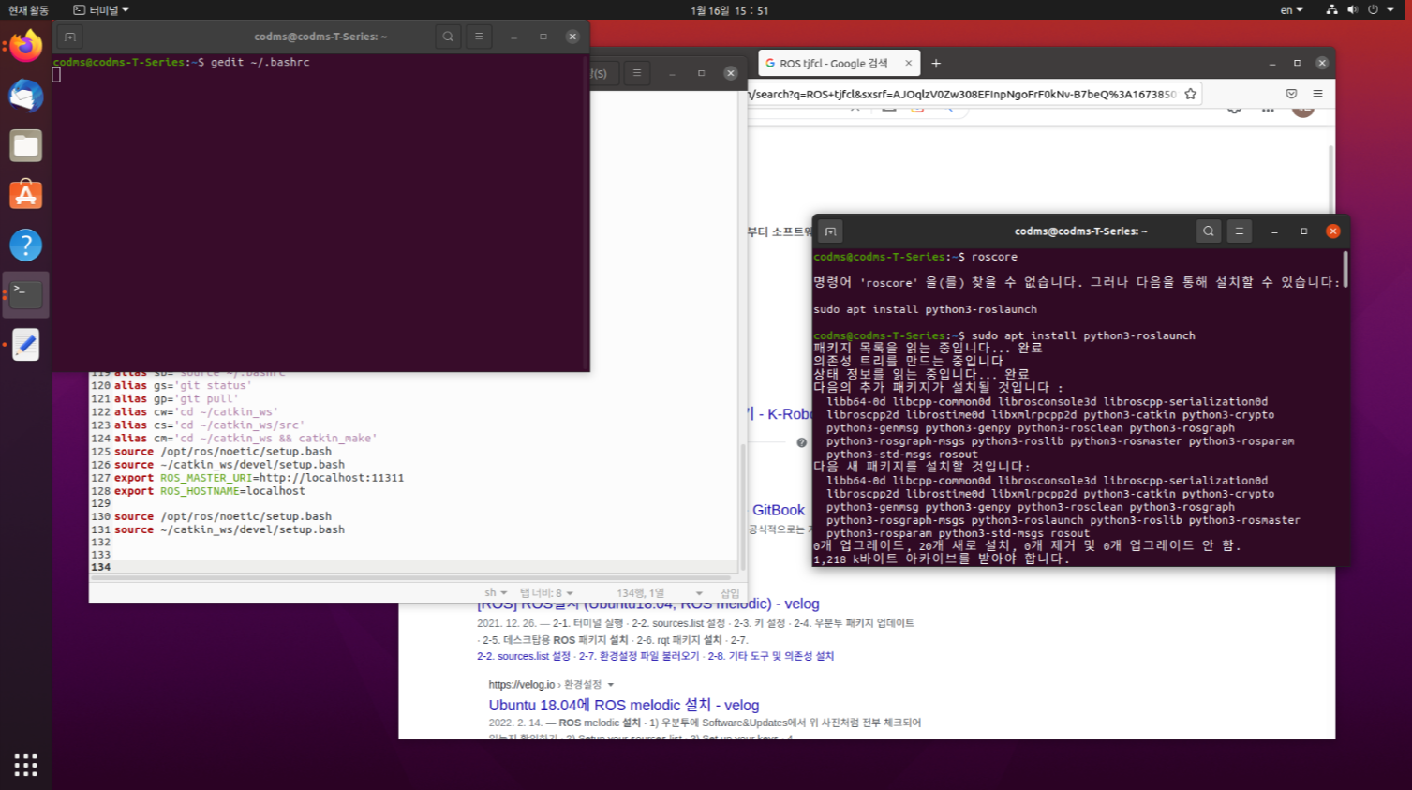This screenshot has height=790, width=1412.
Task: Open network status icon in top bar
Action: pos(1331,9)
